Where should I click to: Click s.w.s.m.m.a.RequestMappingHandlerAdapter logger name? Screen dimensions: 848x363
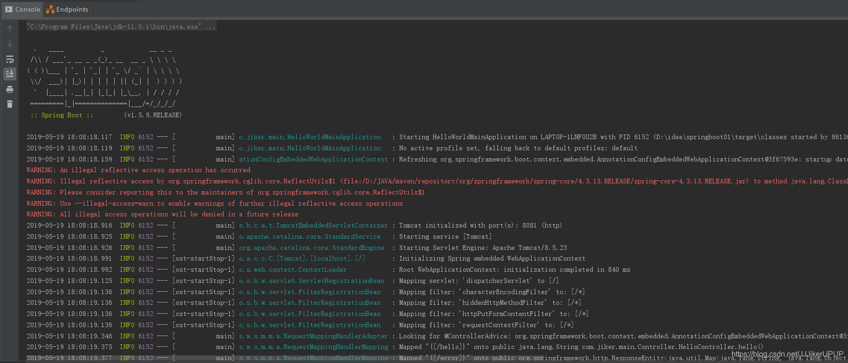(313, 336)
